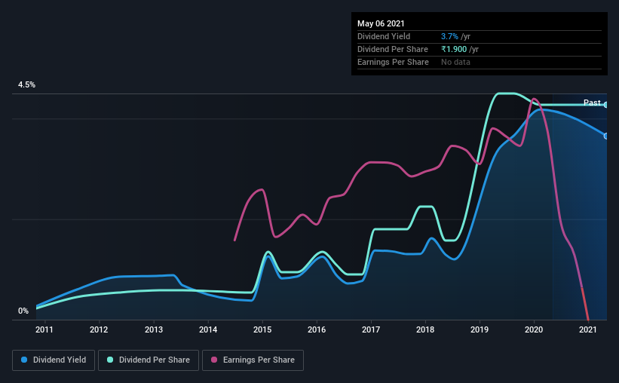Select the 2011 tick on the time axis
The image size is (619, 383).
[x=44, y=329]
